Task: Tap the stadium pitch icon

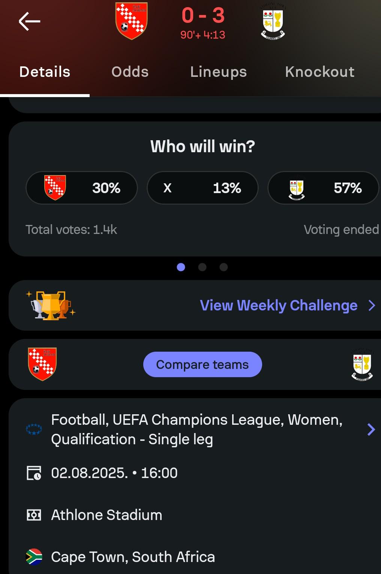Action: click(x=34, y=515)
